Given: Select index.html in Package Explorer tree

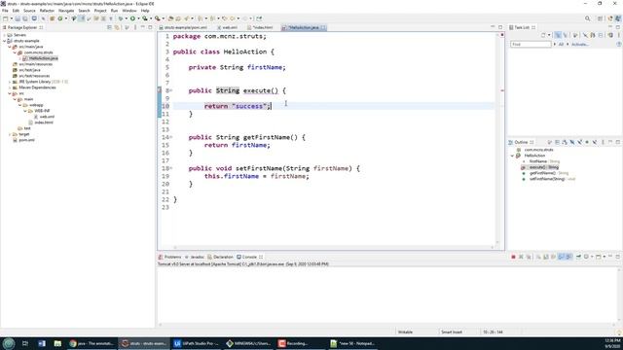Looking at the screenshot, I should (44, 122).
